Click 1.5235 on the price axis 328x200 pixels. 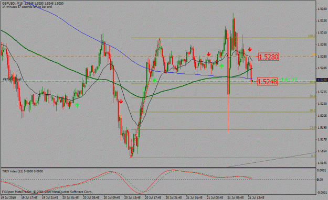tap(322, 92)
